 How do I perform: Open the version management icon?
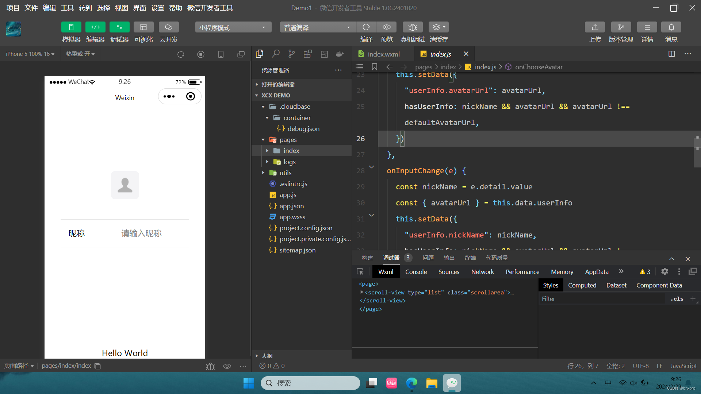621,27
